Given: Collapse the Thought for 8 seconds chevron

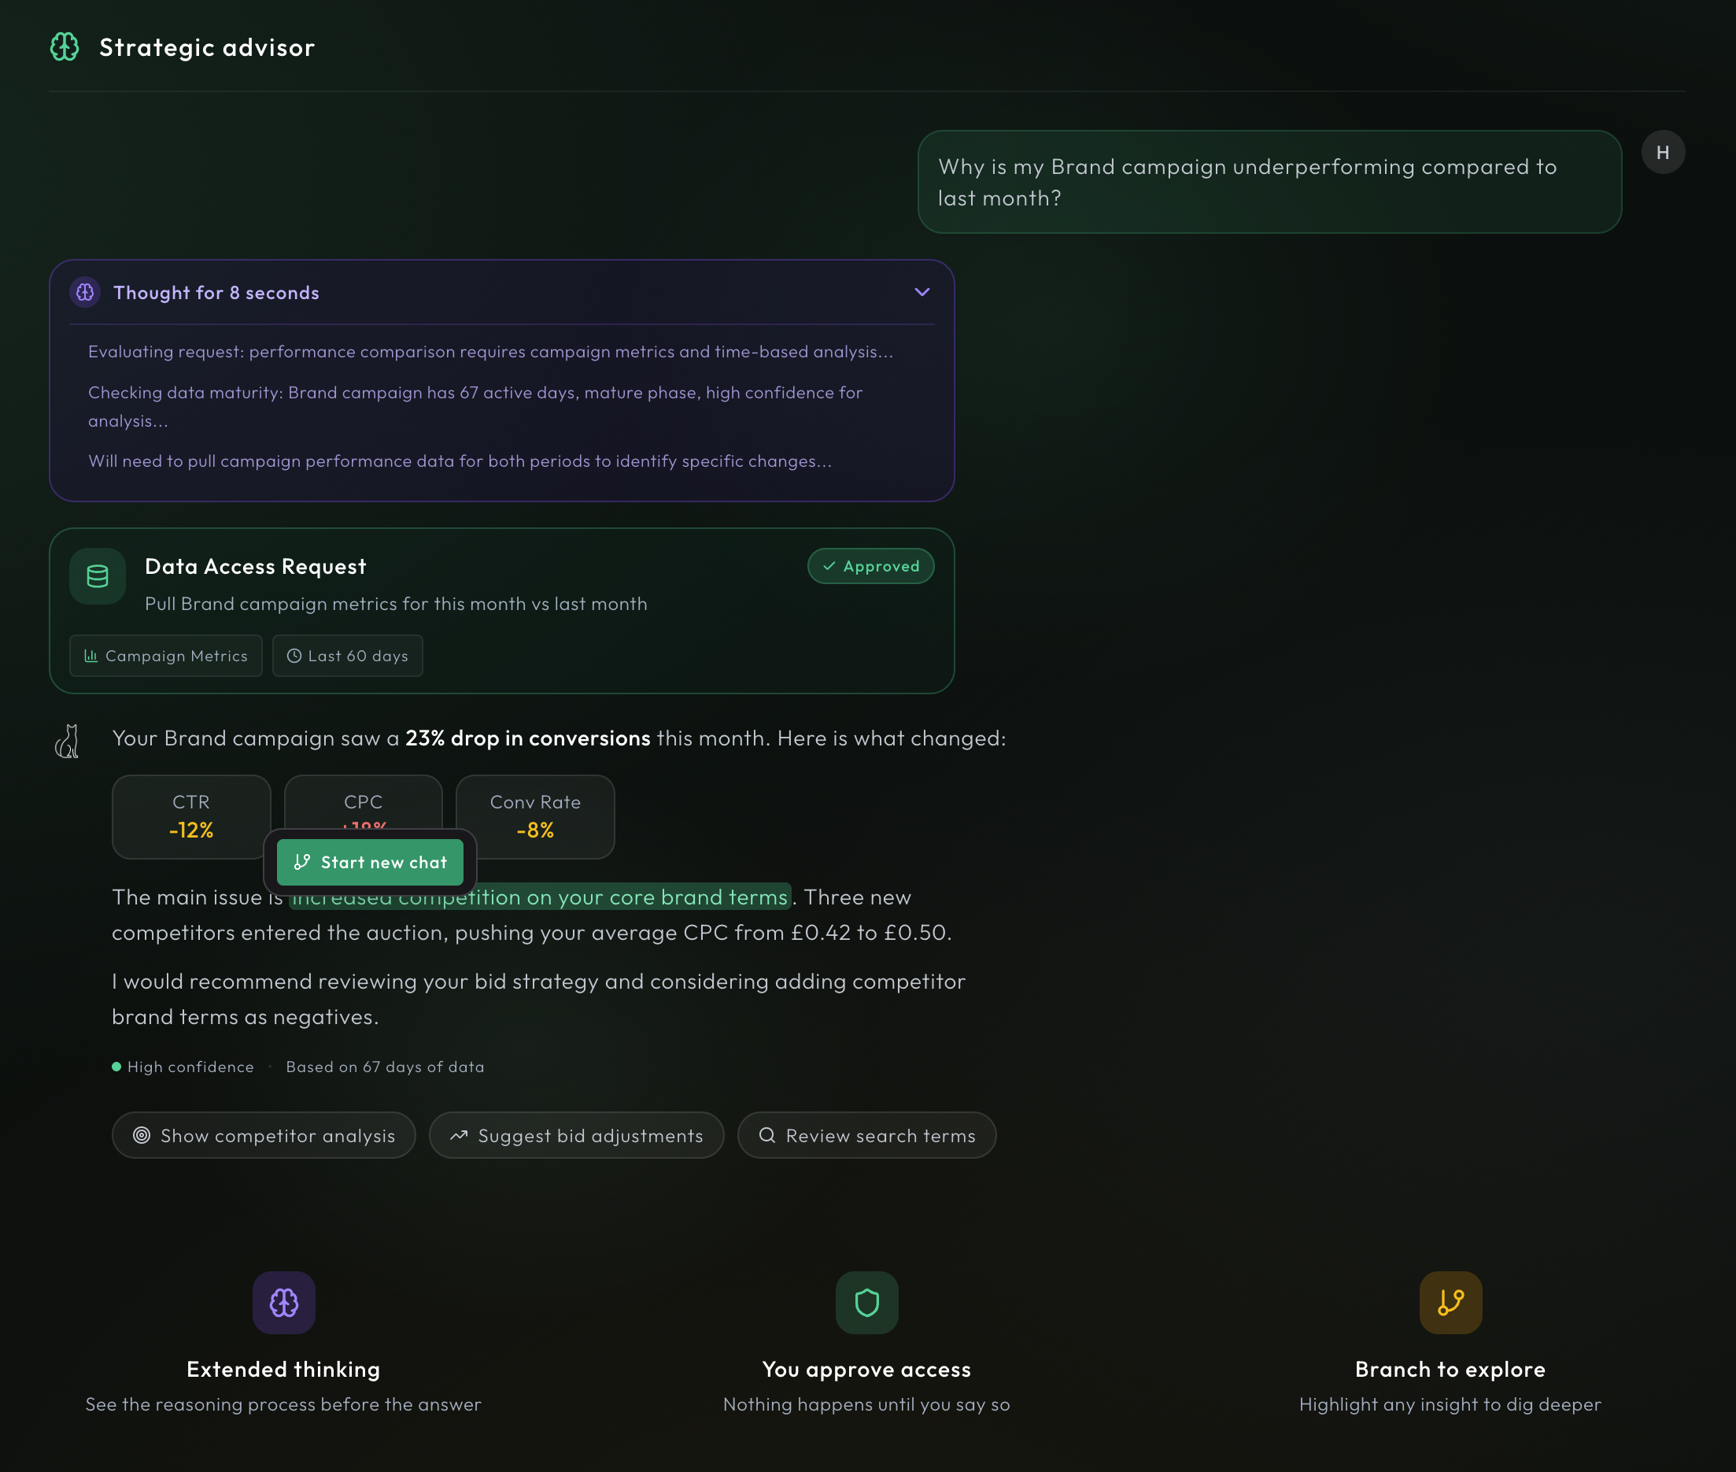Looking at the screenshot, I should 922,292.
